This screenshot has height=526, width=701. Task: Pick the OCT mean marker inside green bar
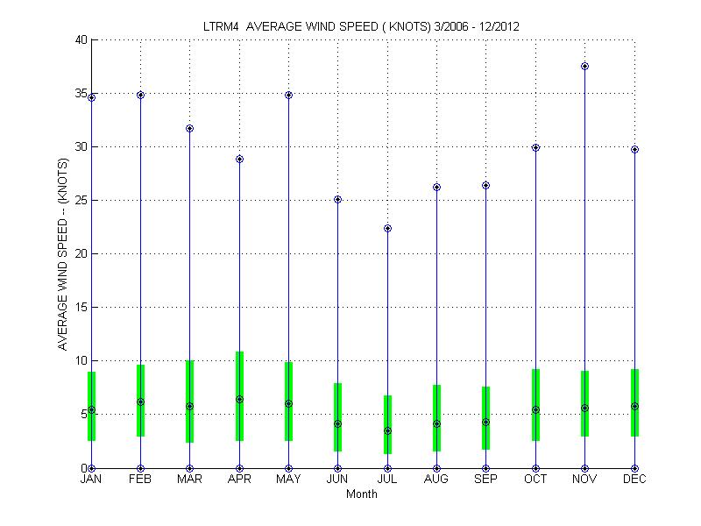[535, 409]
